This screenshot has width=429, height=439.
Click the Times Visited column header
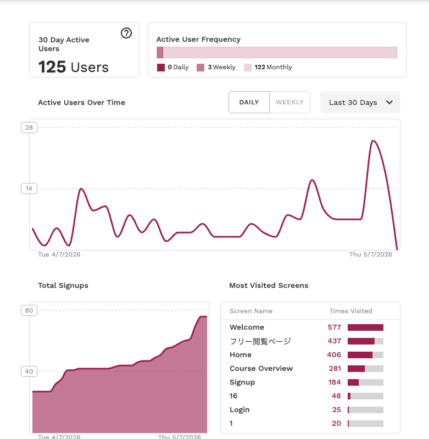[350, 311]
